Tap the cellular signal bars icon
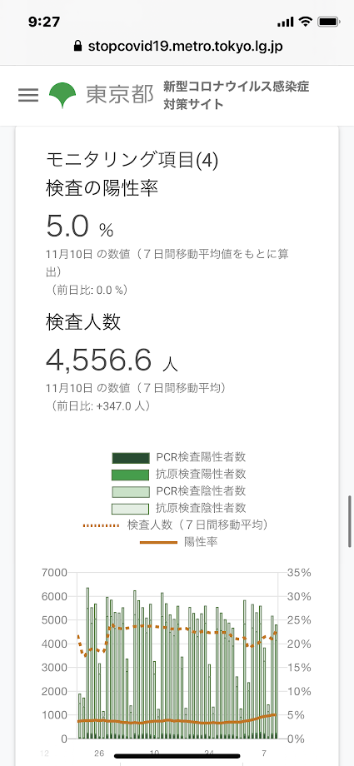The image size is (354, 766). click(285, 22)
